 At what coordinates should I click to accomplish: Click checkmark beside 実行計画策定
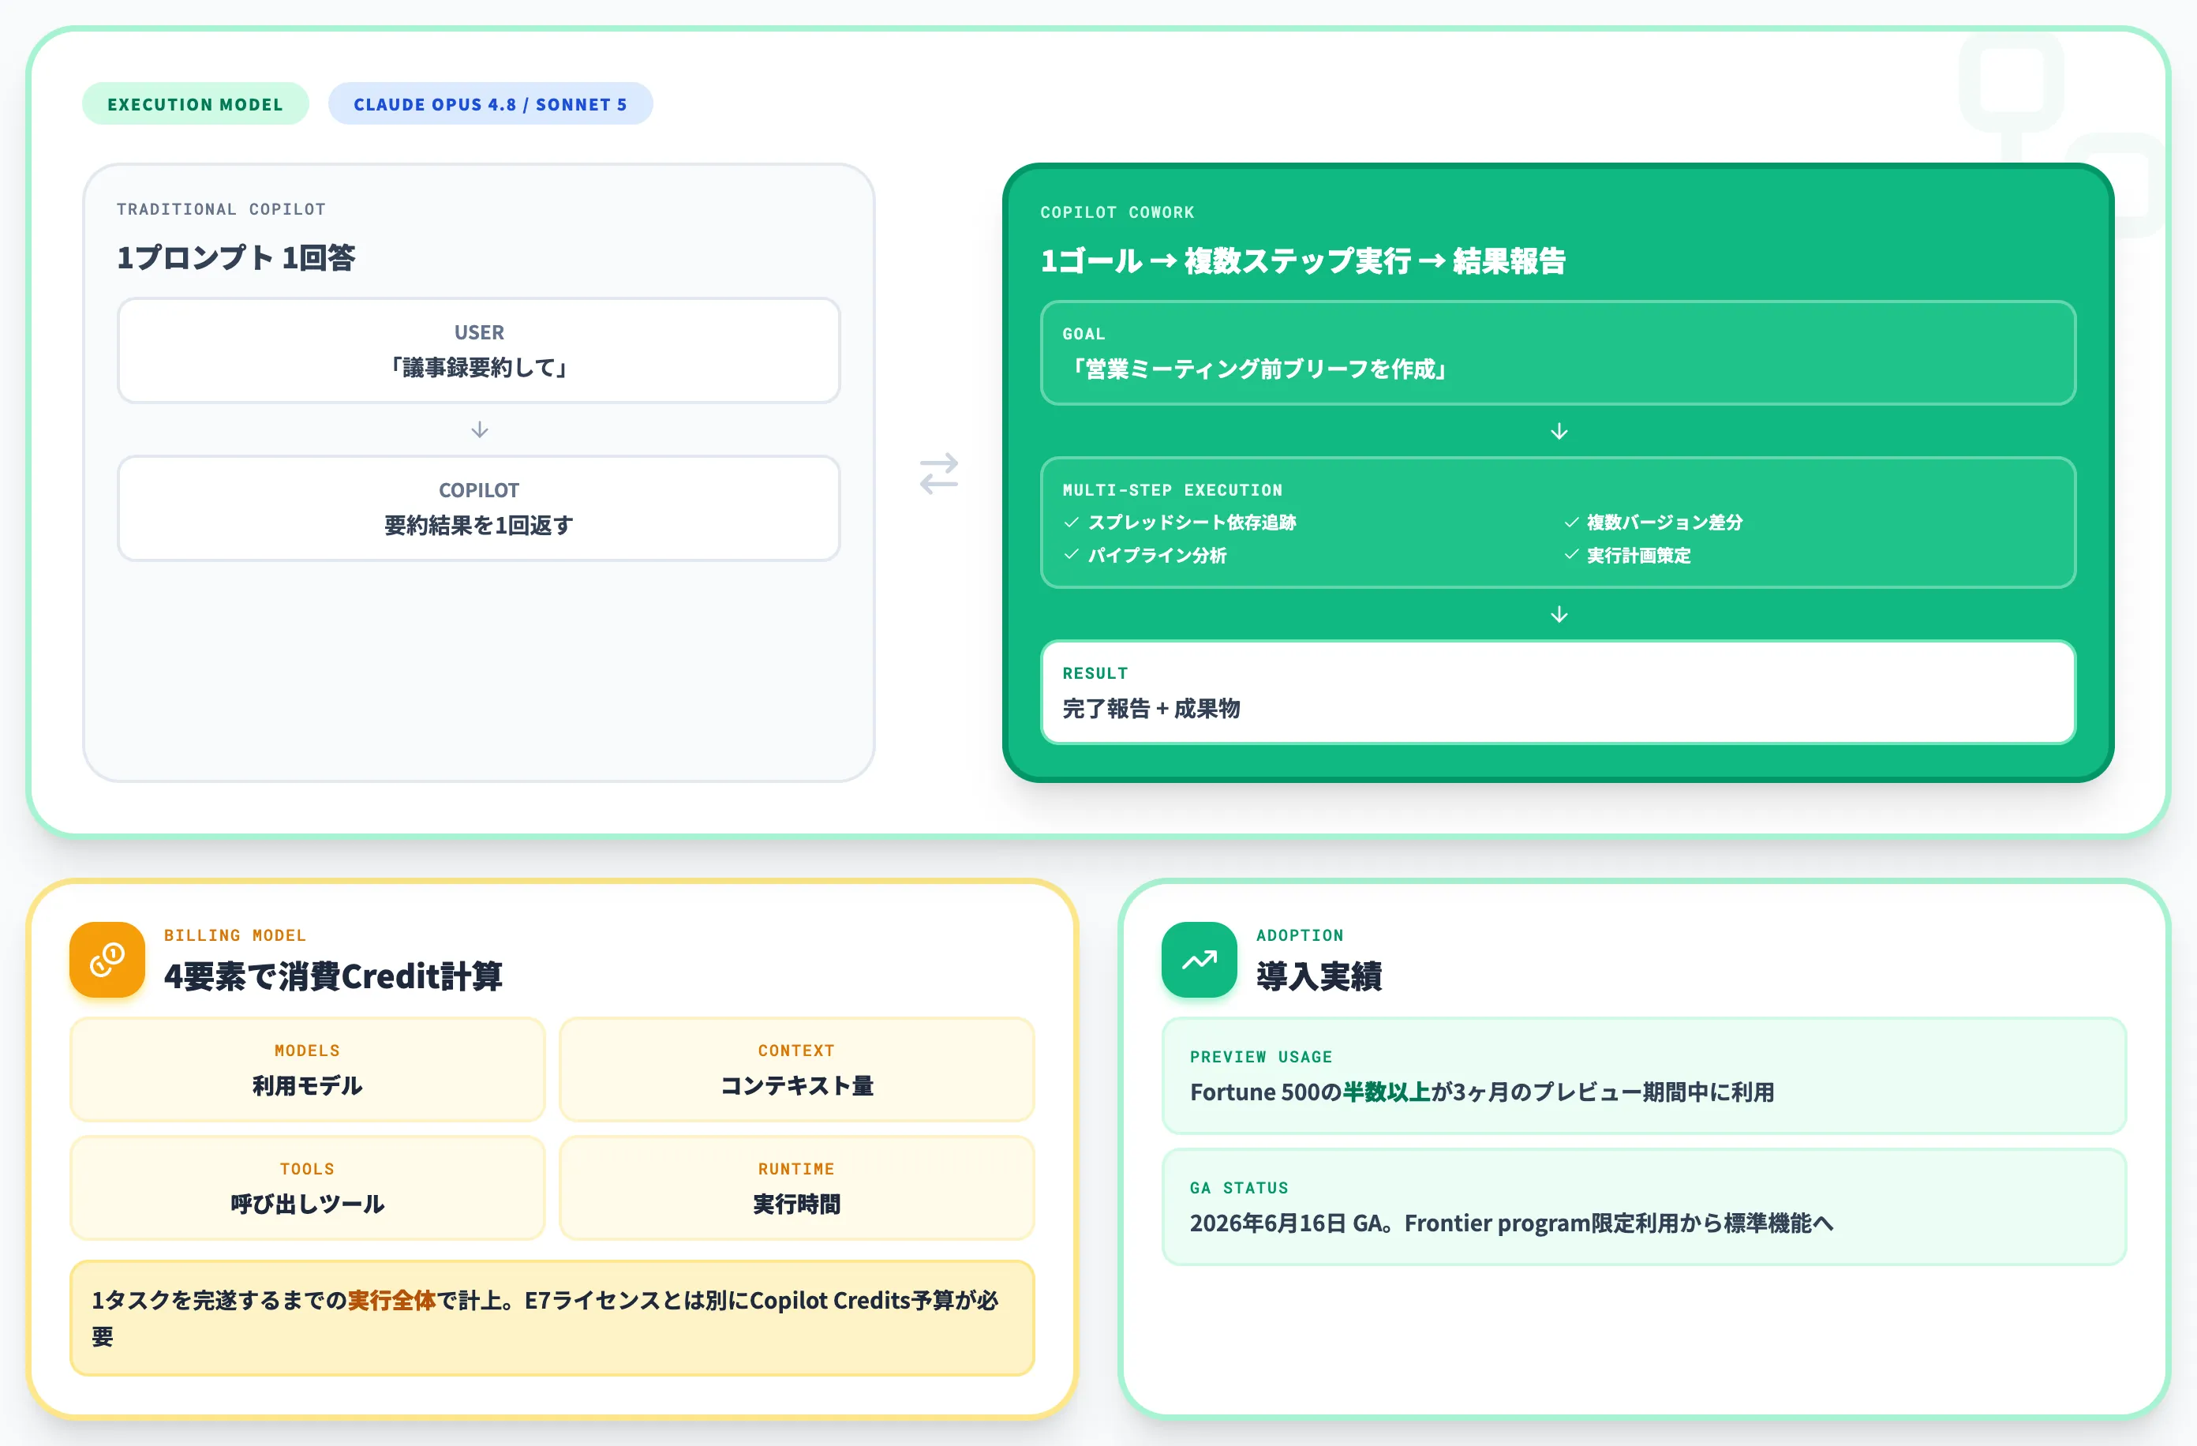tap(1571, 555)
